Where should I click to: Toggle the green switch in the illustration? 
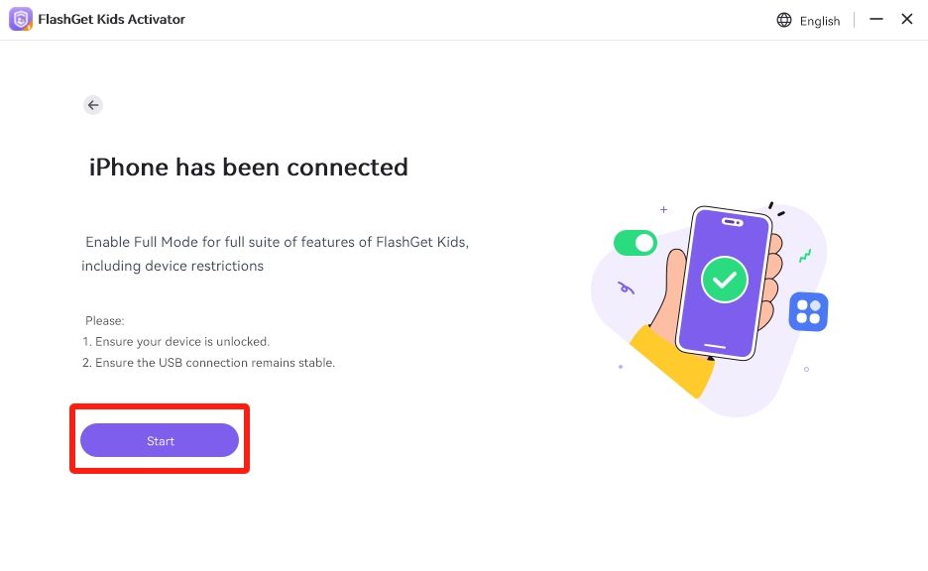636,243
